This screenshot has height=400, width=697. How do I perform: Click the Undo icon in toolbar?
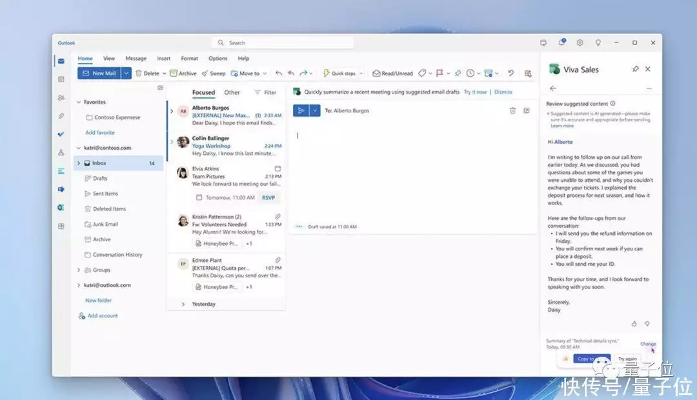coord(510,74)
